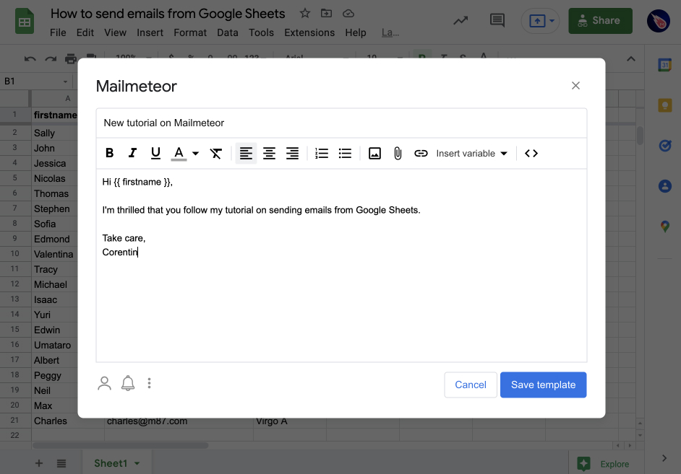The height and width of the screenshot is (474, 681).
Task: Select the left align highlighted option
Action: [x=246, y=153]
